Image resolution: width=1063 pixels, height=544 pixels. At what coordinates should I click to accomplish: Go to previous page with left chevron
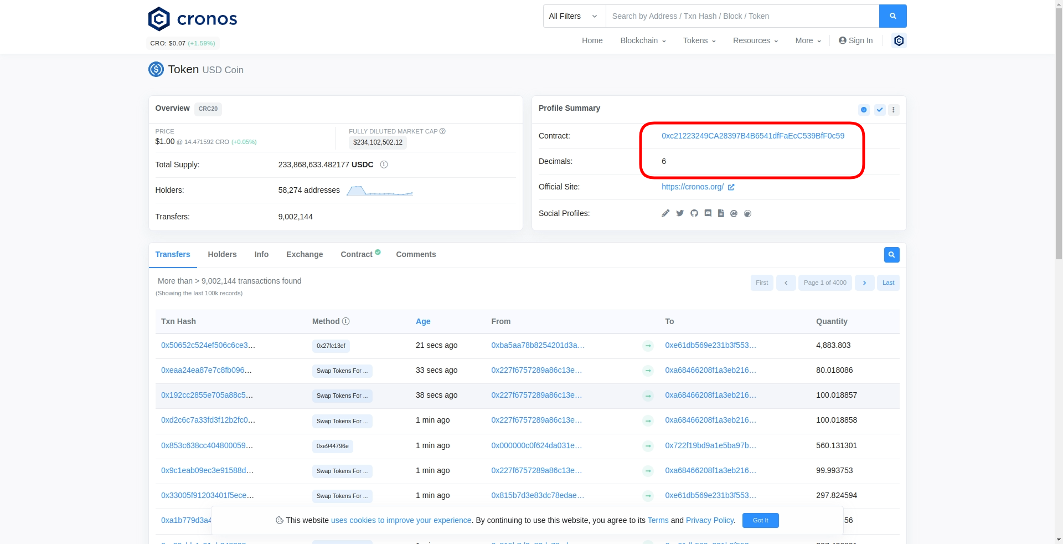[x=786, y=283]
